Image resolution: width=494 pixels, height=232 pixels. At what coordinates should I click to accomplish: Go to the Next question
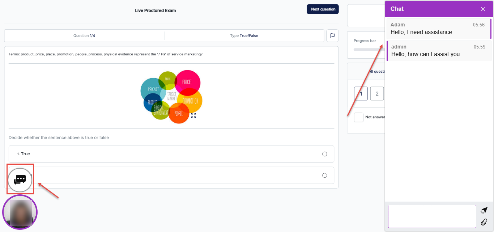tap(323, 9)
